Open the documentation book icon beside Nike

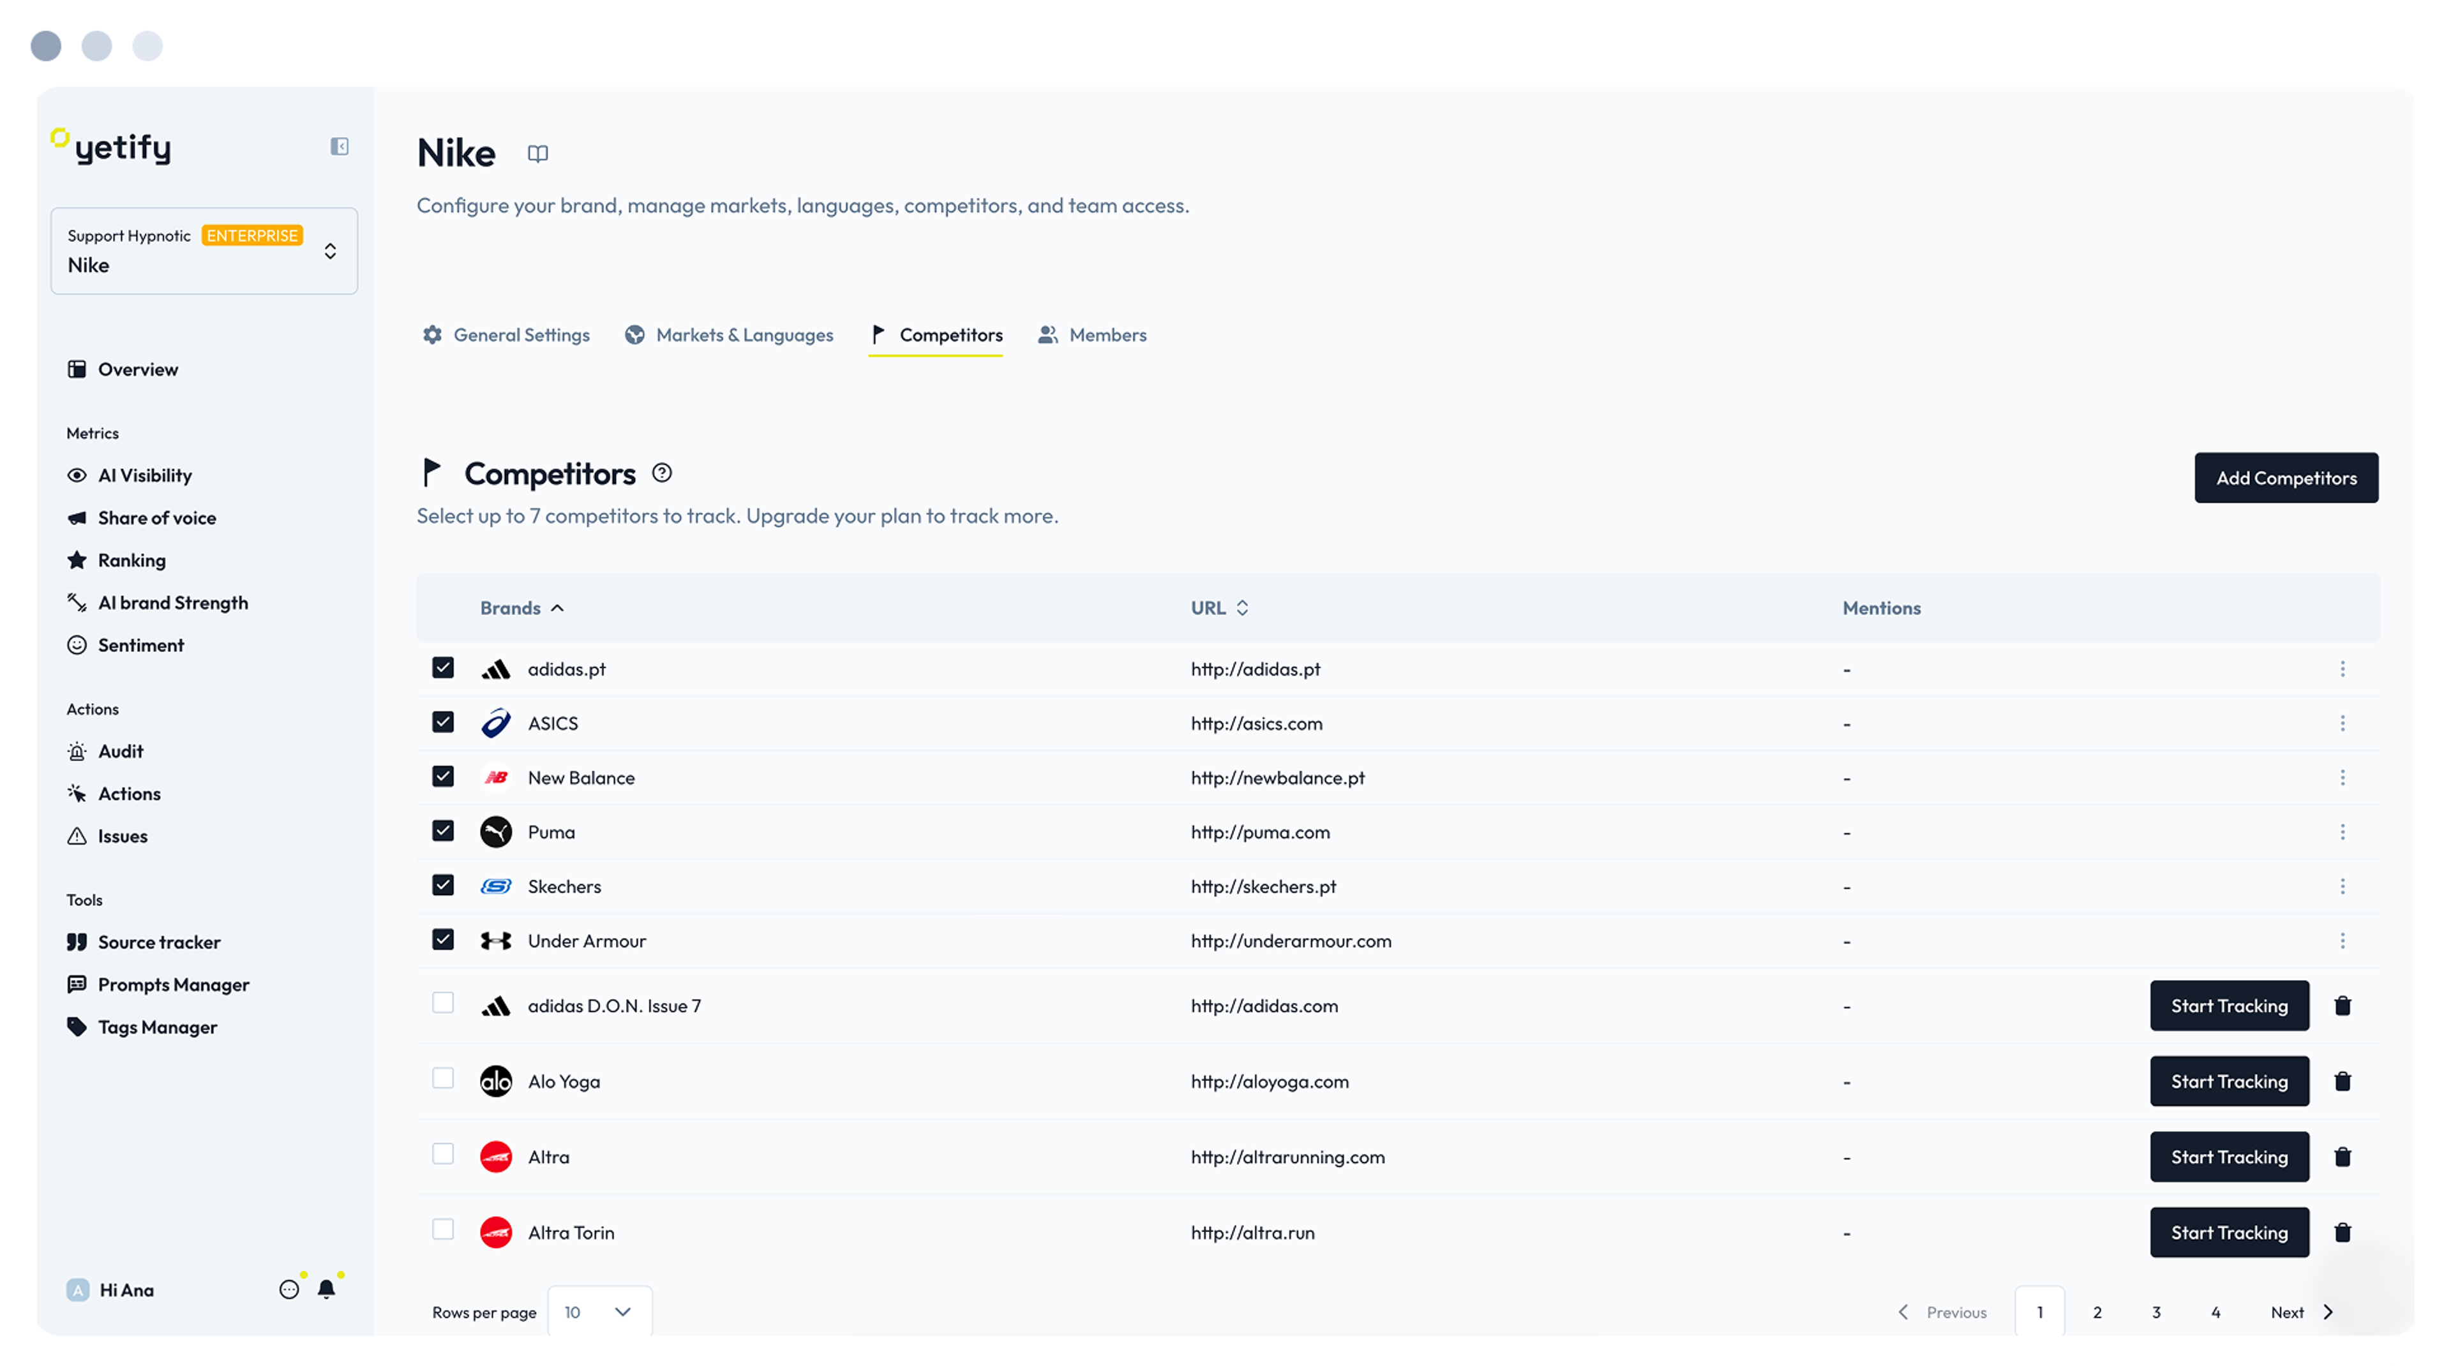(537, 153)
